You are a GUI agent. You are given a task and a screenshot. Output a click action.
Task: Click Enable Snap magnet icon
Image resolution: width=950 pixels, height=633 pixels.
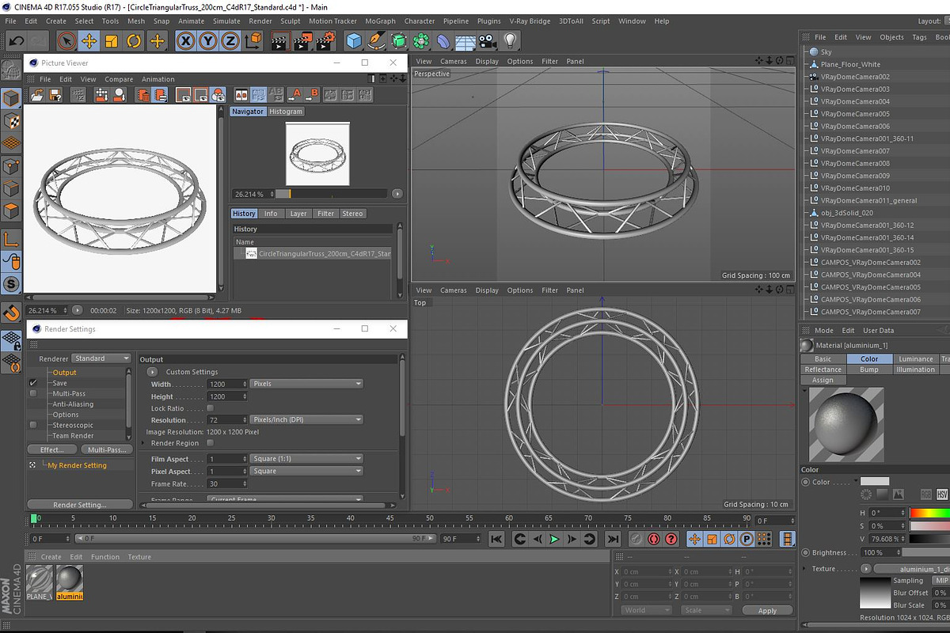tap(11, 313)
